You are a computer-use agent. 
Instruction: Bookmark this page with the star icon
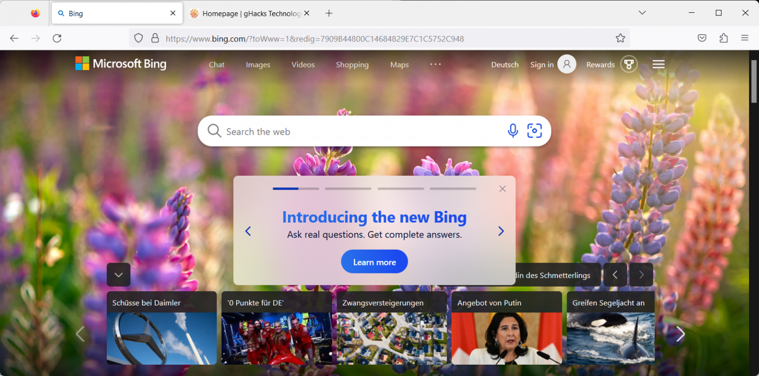(x=621, y=38)
